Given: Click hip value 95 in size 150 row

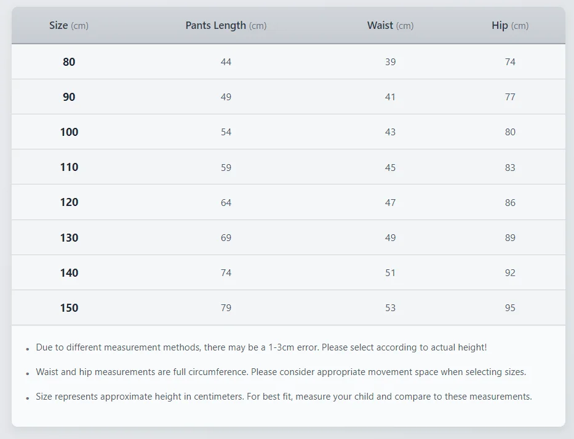Looking at the screenshot, I should [x=510, y=308].
